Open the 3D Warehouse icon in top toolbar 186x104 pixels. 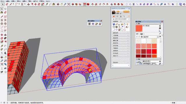(x=73, y=4)
